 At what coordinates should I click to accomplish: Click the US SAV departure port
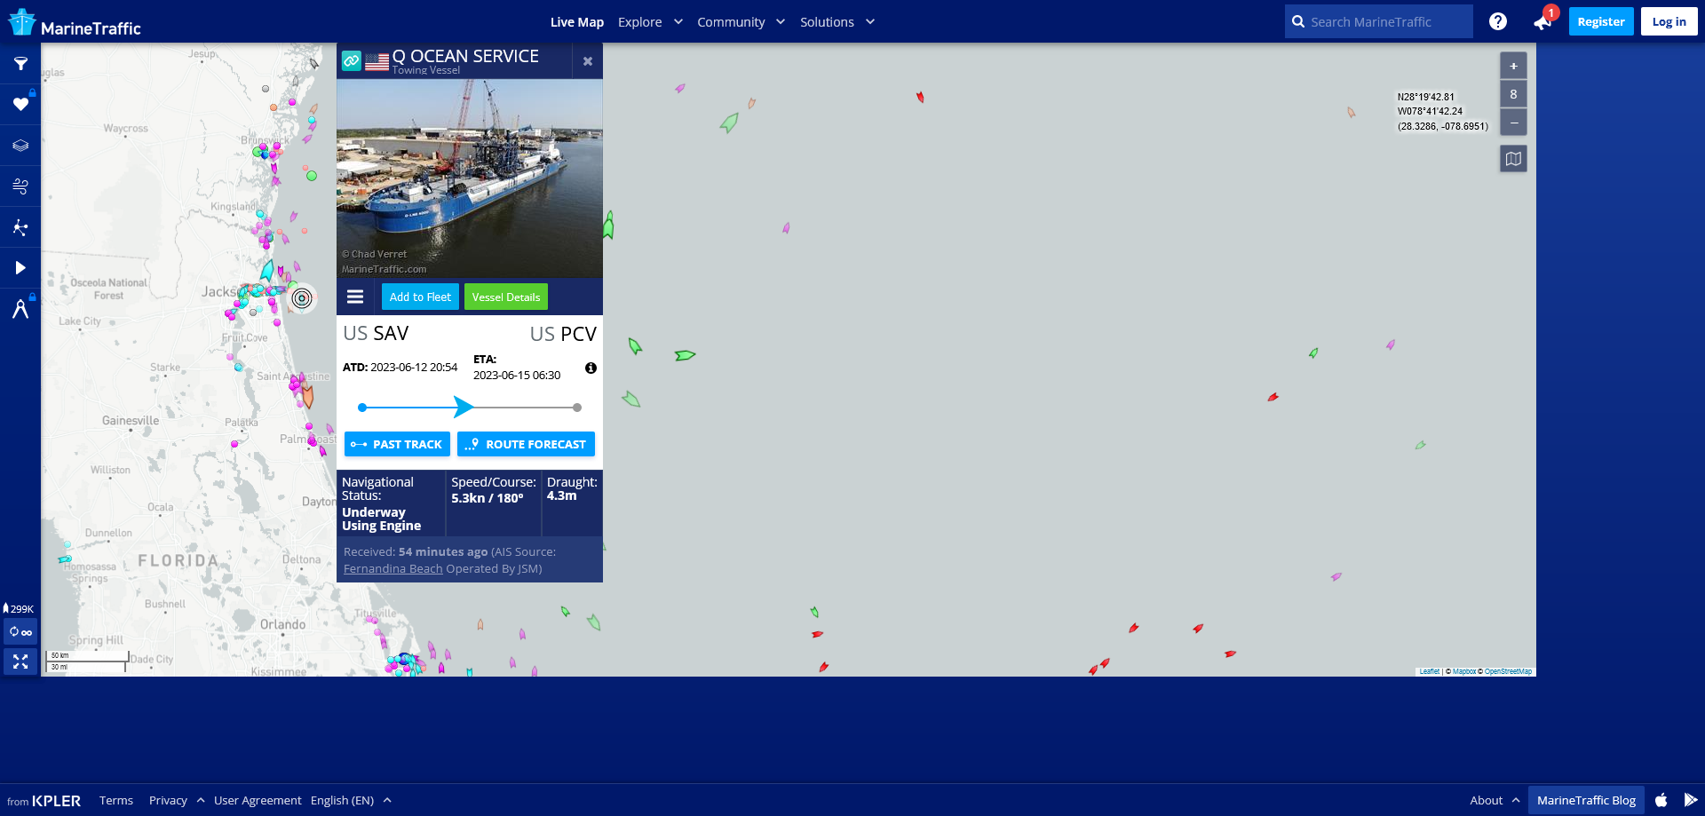(376, 333)
